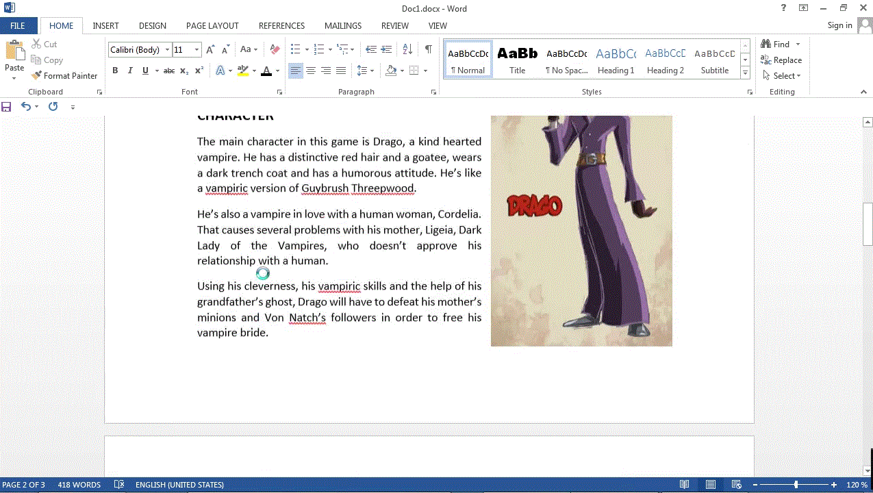
Task: Increase paragraph indent
Action: [386, 50]
